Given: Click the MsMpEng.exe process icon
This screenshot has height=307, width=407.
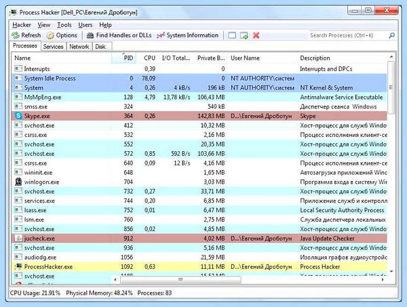Looking at the screenshot, I should 18,97.
